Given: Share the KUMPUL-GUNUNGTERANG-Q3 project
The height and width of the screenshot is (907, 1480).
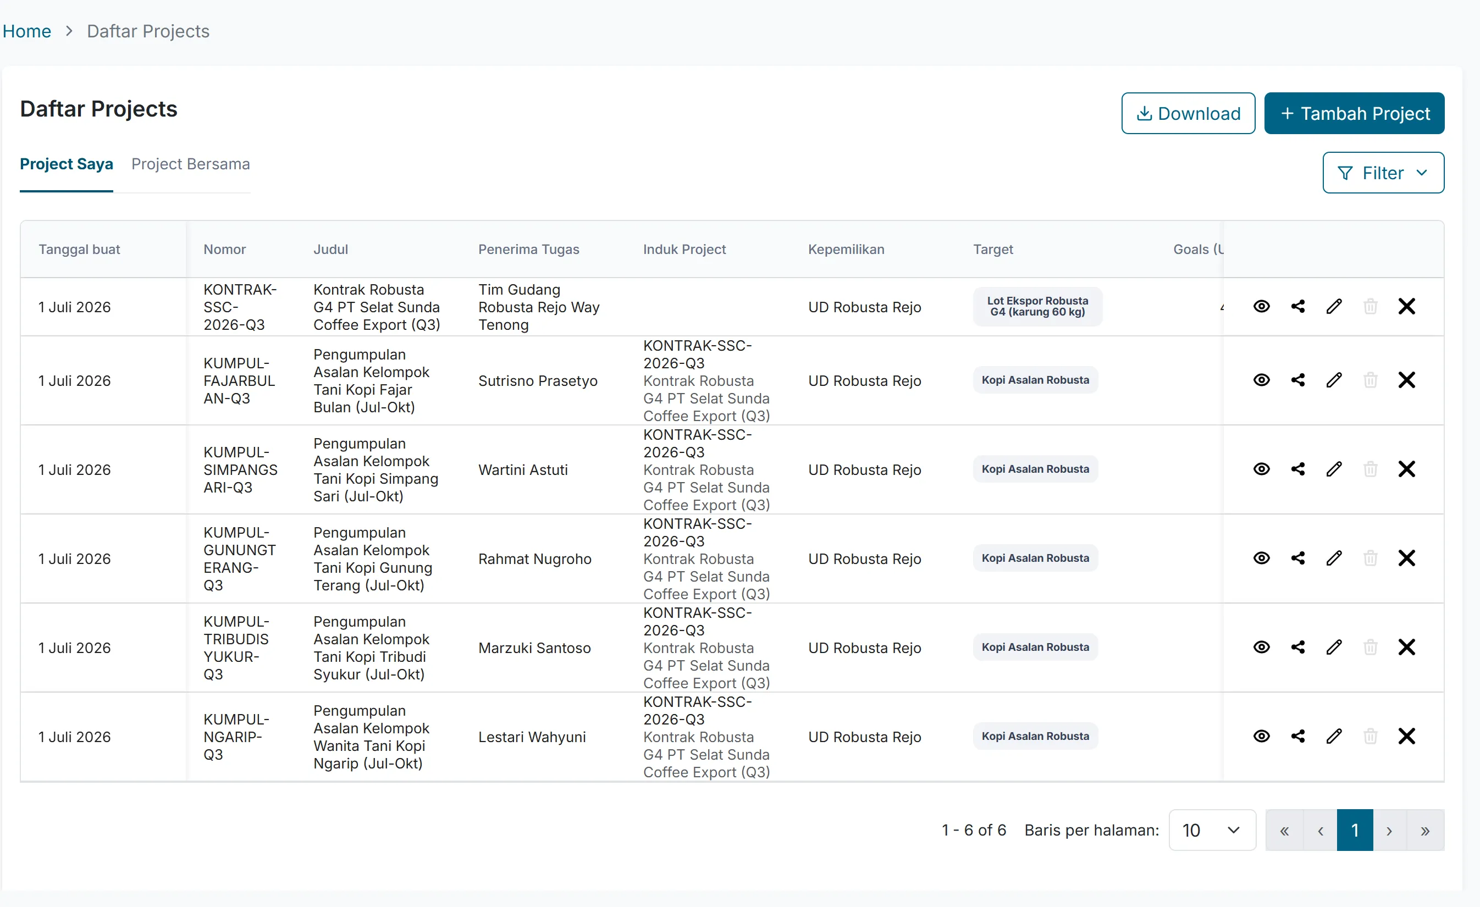Looking at the screenshot, I should 1297,558.
